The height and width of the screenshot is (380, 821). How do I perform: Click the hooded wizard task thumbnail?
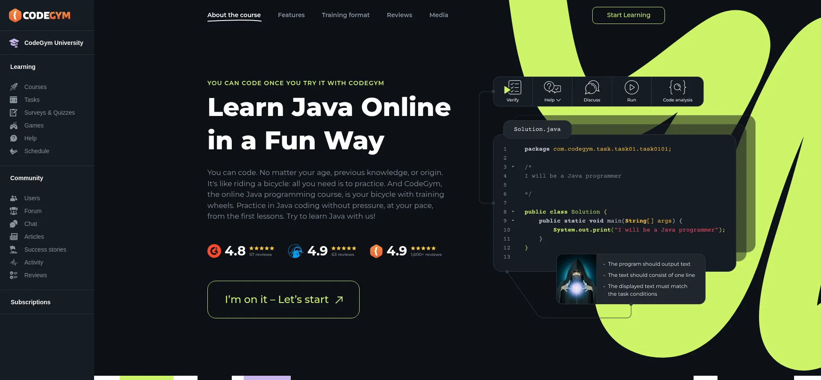coord(576,279)
